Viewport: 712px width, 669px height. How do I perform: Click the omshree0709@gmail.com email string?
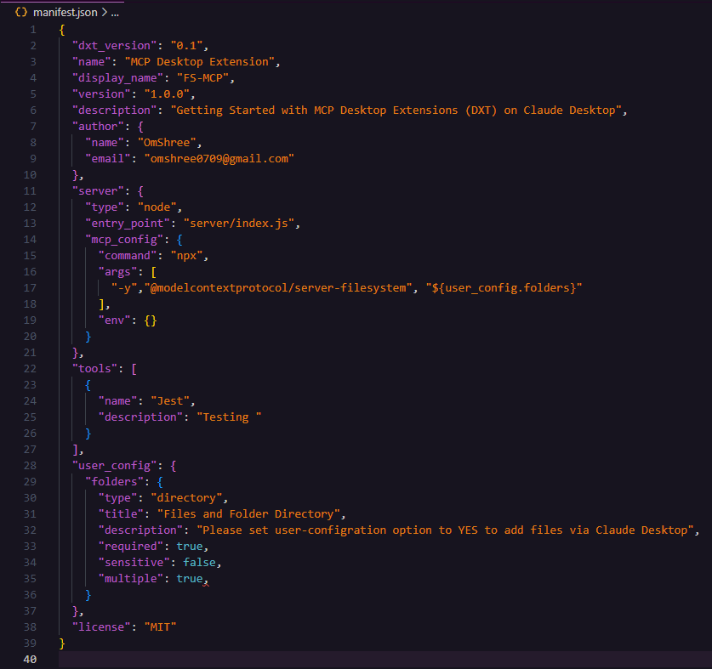(215, 159)
